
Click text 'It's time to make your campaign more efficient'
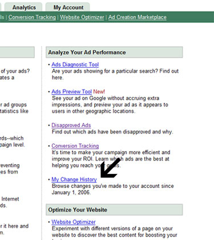click(106, 152)
